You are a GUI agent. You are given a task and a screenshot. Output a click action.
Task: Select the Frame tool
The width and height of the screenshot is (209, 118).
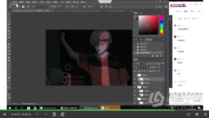(x=9, y=31)
